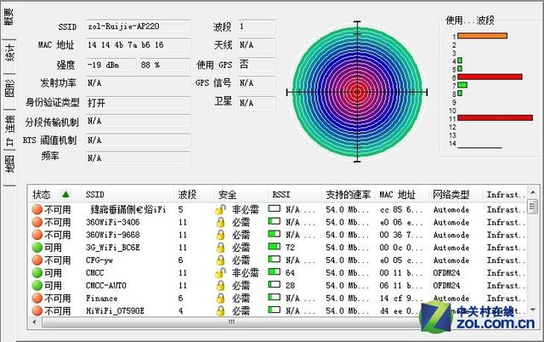Sort the list by the 波段 column header
Viewport: 544px width, 342px height.
(x=194, y=195)
